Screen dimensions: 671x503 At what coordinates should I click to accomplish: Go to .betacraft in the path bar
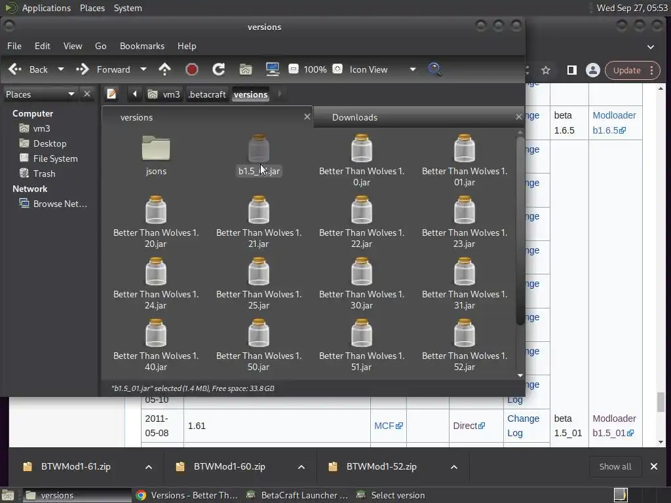click(x=207, y=94)
